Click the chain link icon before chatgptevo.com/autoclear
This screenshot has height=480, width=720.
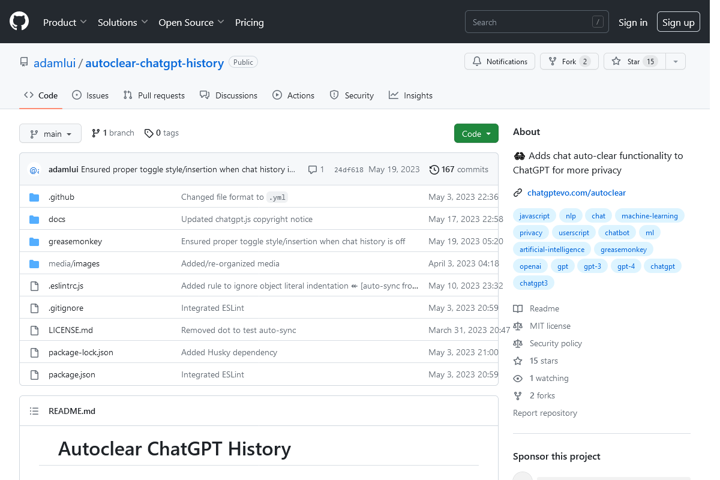pos(517,193)
